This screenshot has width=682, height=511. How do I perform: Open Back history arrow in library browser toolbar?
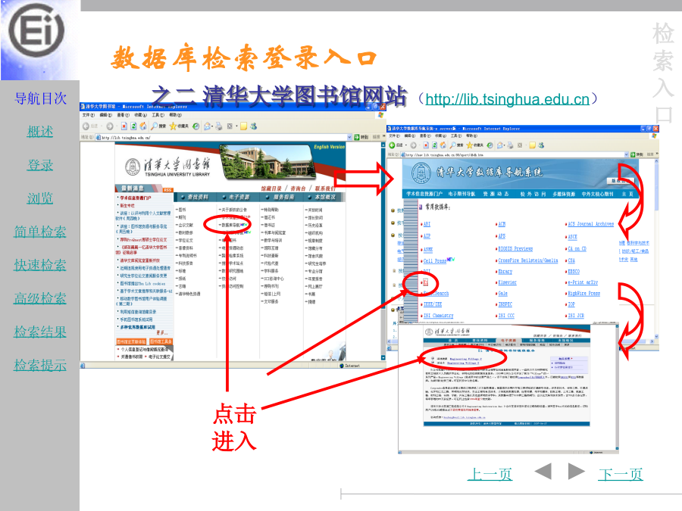coord(102,126)
